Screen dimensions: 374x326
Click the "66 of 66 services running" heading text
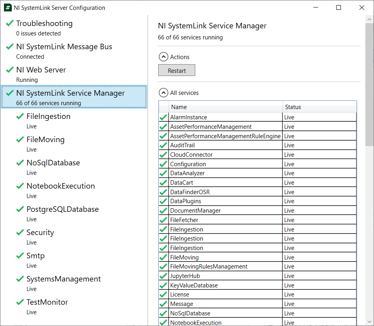[x=190, y=37]
